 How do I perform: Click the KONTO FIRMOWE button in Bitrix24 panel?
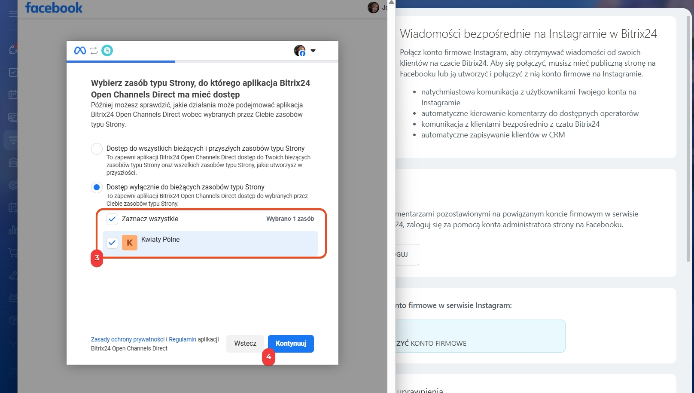(480, 336)
